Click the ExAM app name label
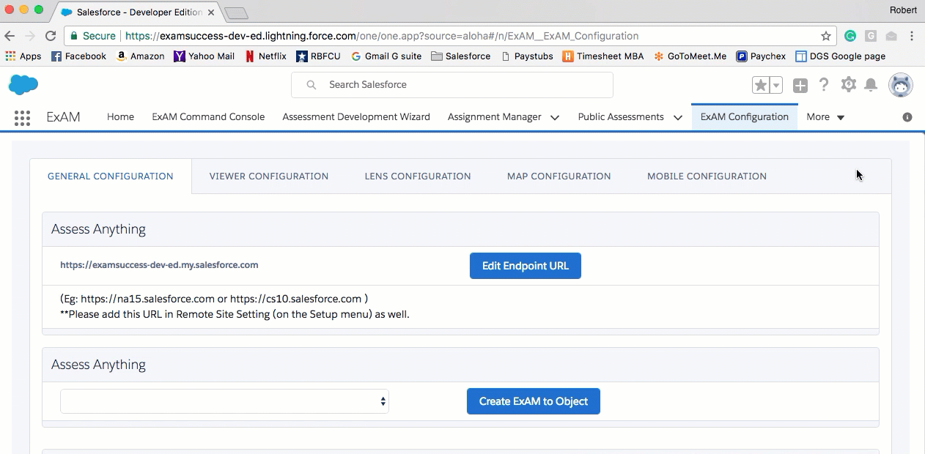Viewport: 925px width, 454px height. point(63,117)
